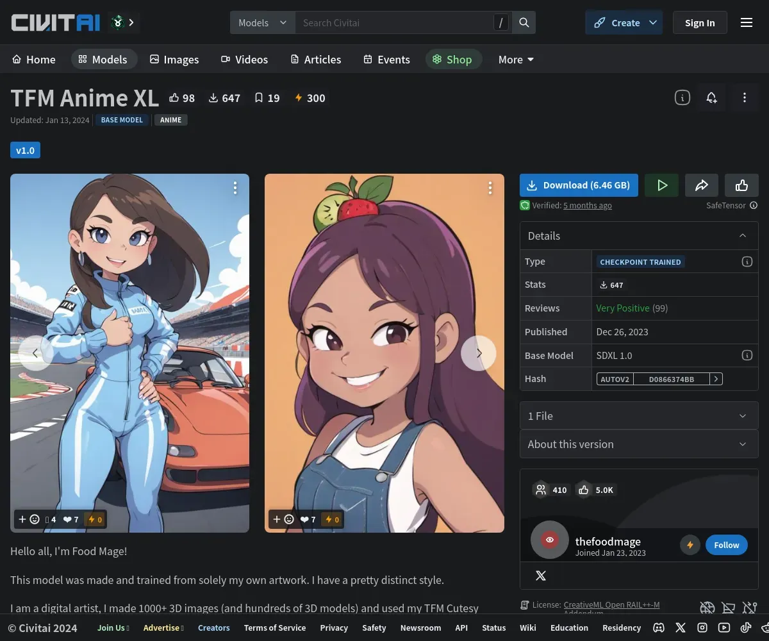Open the strawberry girl image
This screenshot has width=769, height=641.
(384, 353)
